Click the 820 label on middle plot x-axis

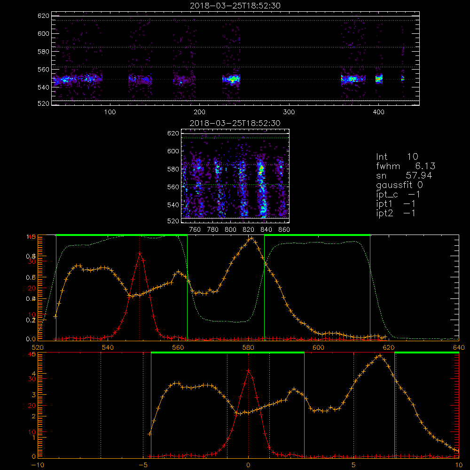click(248, 230)
